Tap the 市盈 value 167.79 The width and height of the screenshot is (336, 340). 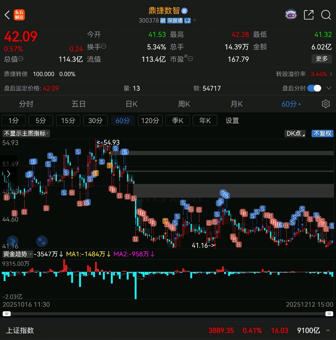click(x=238, y=59)
